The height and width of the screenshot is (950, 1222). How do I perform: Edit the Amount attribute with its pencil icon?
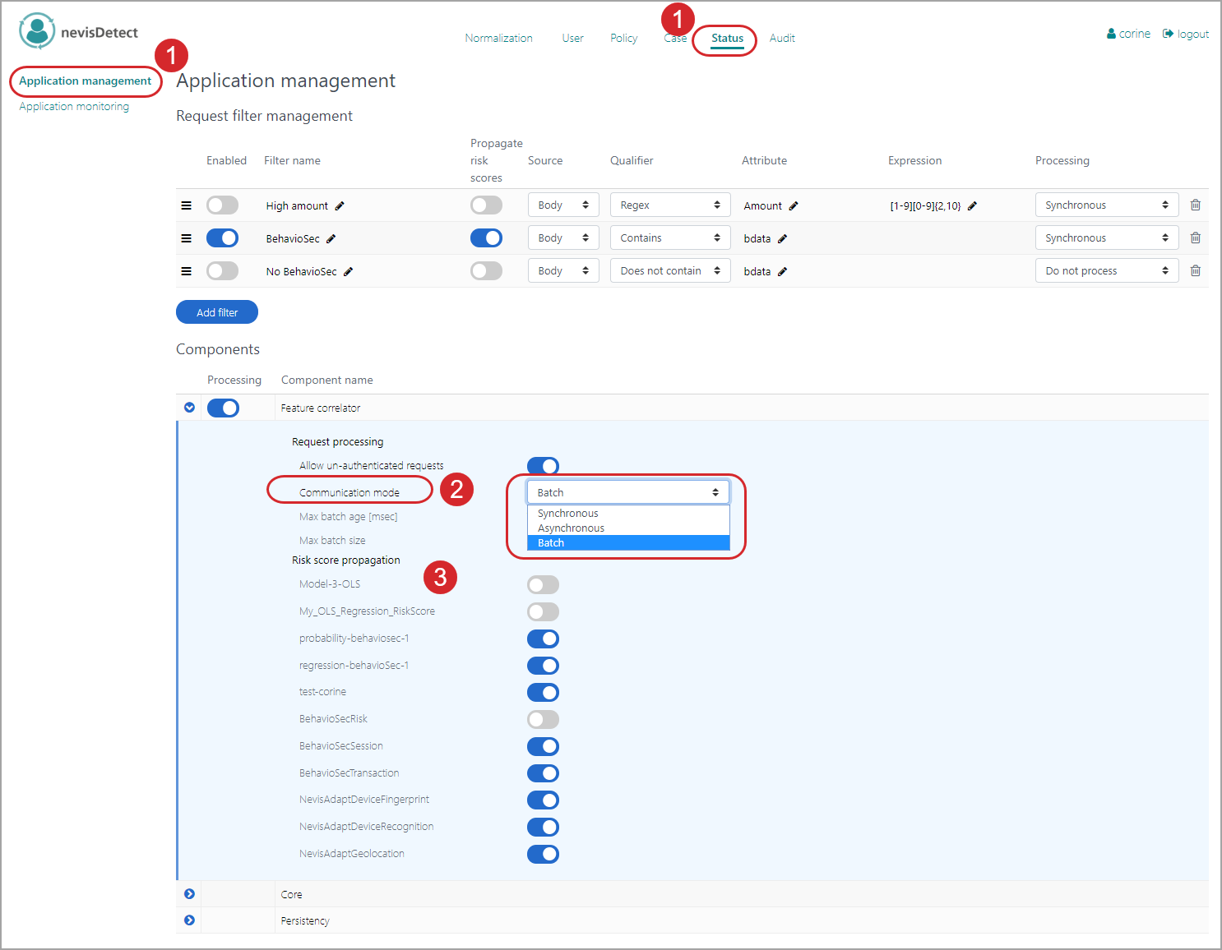[794, 206]
